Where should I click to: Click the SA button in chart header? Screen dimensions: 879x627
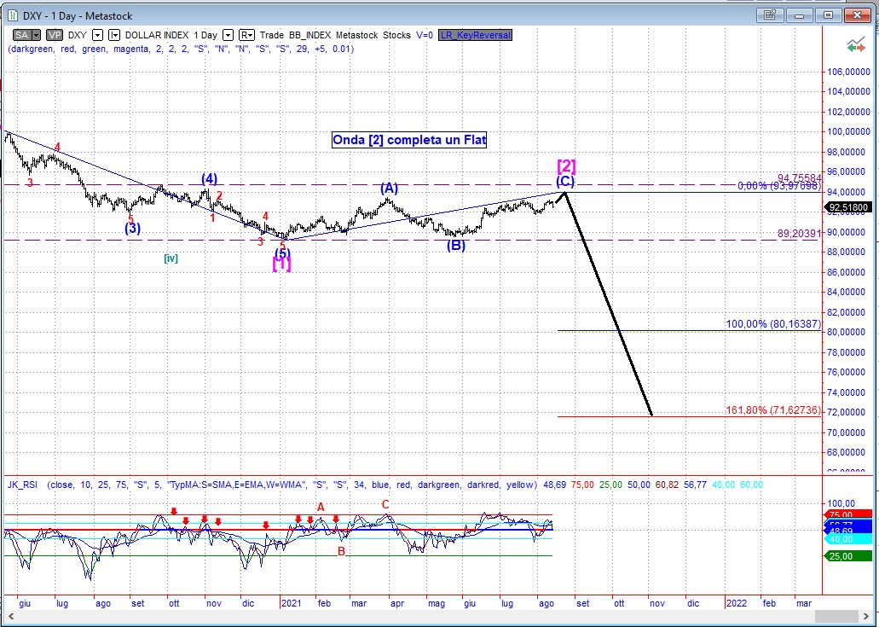tap(22, 35)
